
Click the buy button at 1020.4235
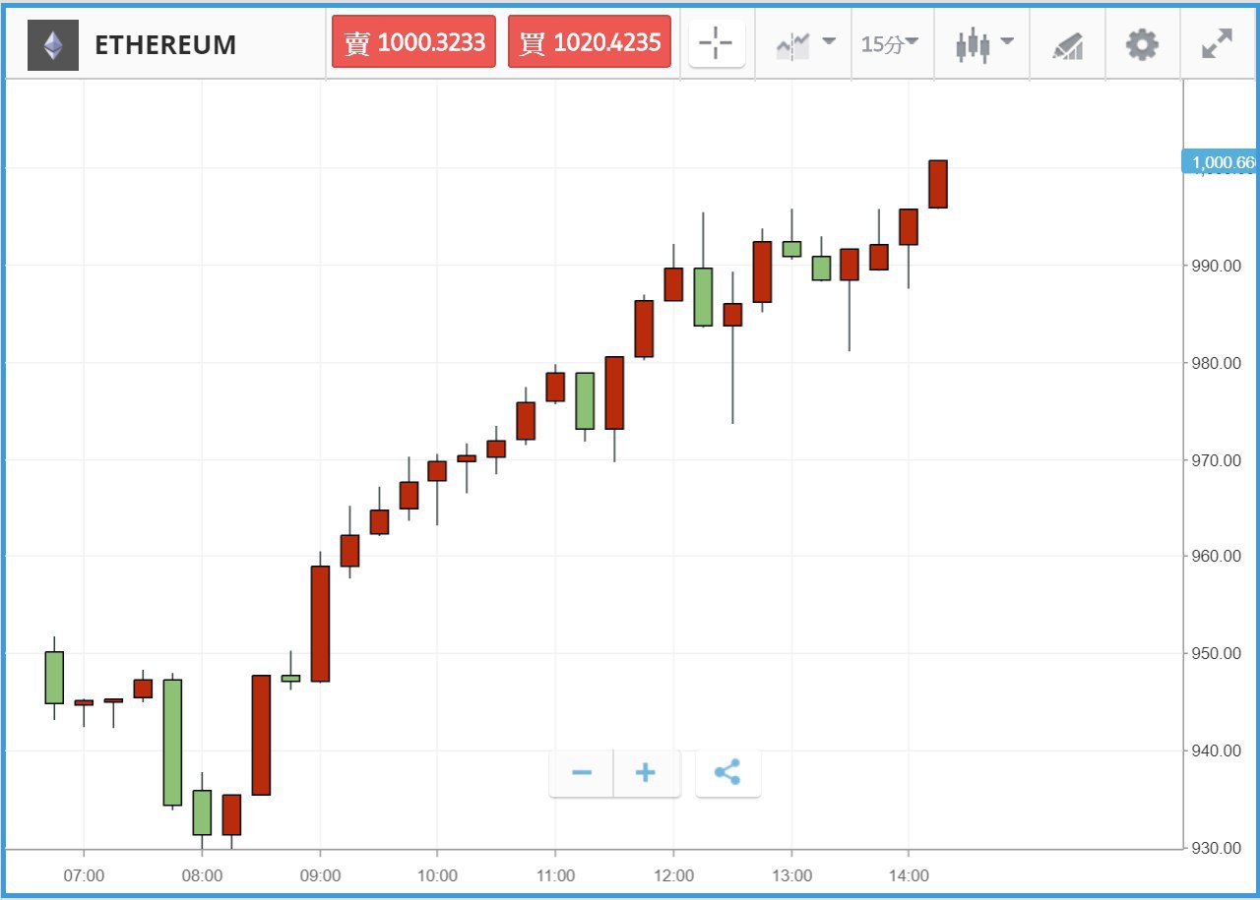pyautogui.click(x=590, y=42)
